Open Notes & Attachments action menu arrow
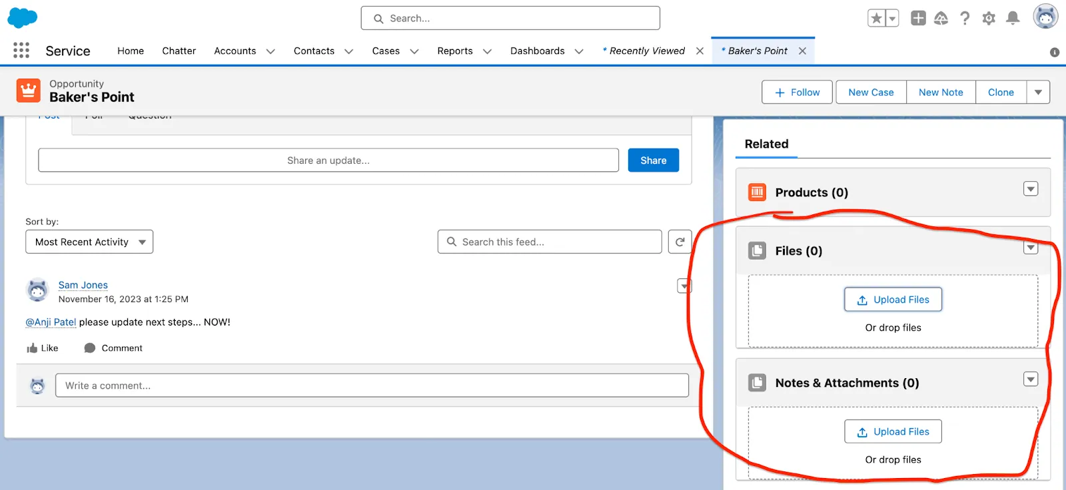Screen dimensions: 1066x490 click(1031, 379)
